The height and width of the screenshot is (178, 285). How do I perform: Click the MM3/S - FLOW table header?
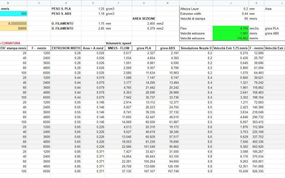point(119,48)
